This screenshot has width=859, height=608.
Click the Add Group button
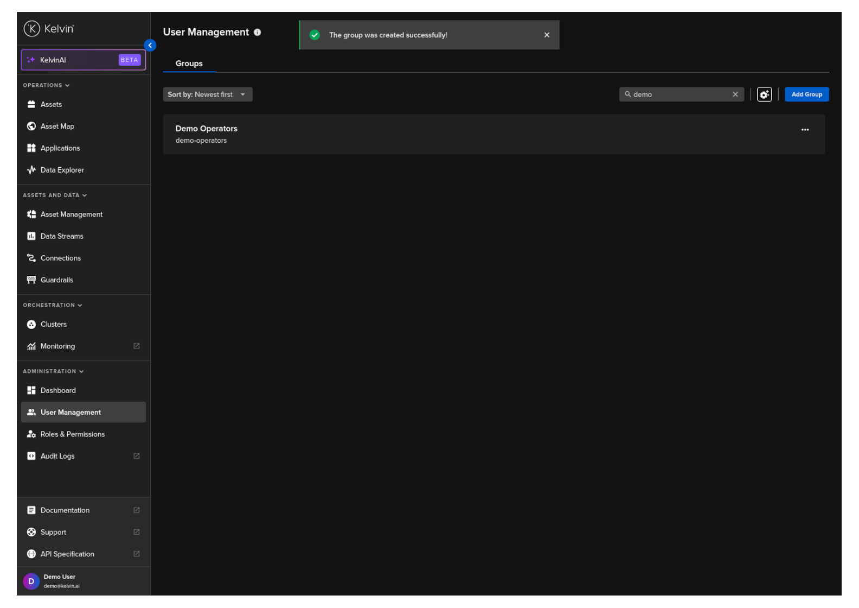click(x=806, y=94)
